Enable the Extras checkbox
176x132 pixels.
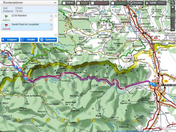[64, 3]
